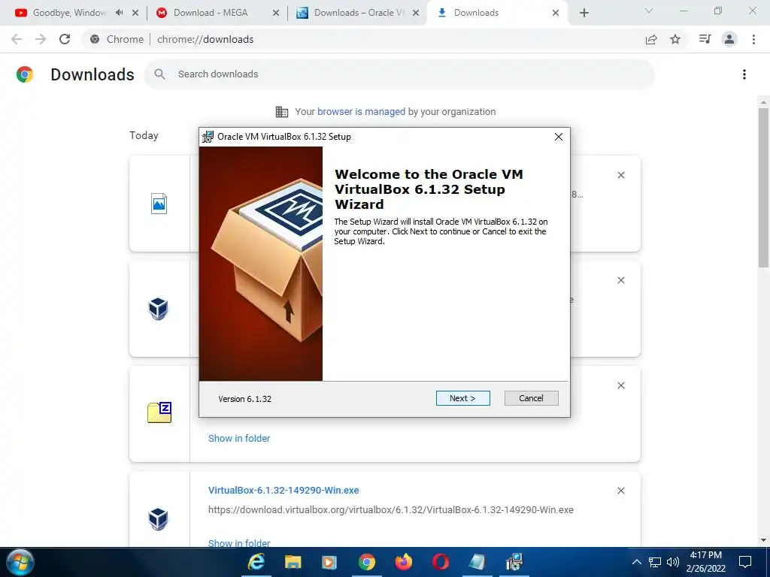
Task: Reload the downloads page
Action: (65, 39)
